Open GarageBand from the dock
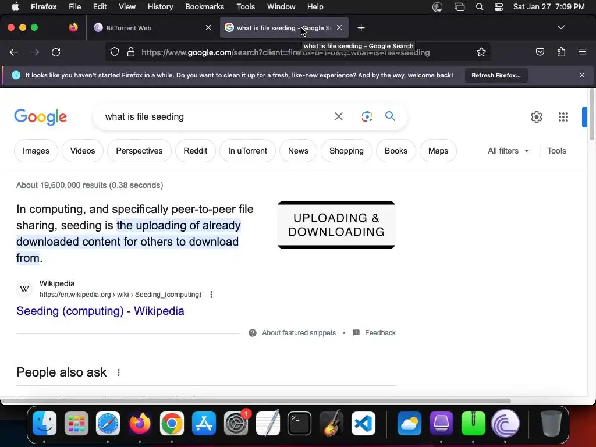This screenshot has width=596, height=447. pos(331,423)
